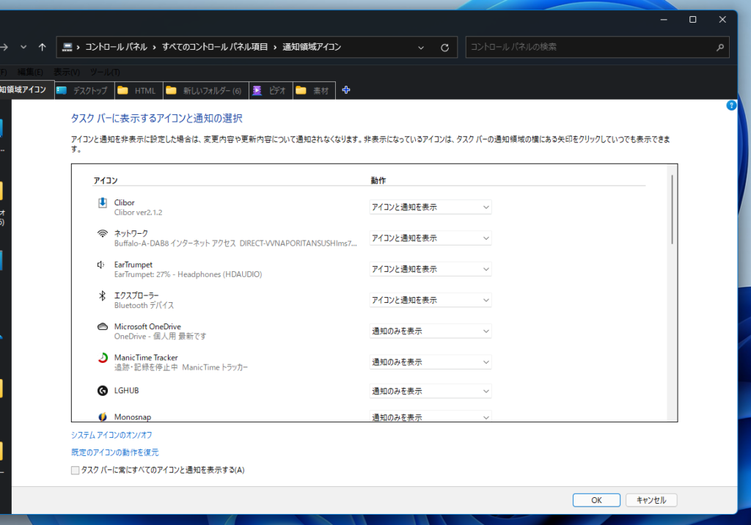This screenshot has width=751, height=525.
Task: Click the "Bluetooth デバイス" description text
Action: point(144,306)
